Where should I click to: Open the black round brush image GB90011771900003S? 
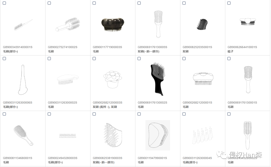113,24
